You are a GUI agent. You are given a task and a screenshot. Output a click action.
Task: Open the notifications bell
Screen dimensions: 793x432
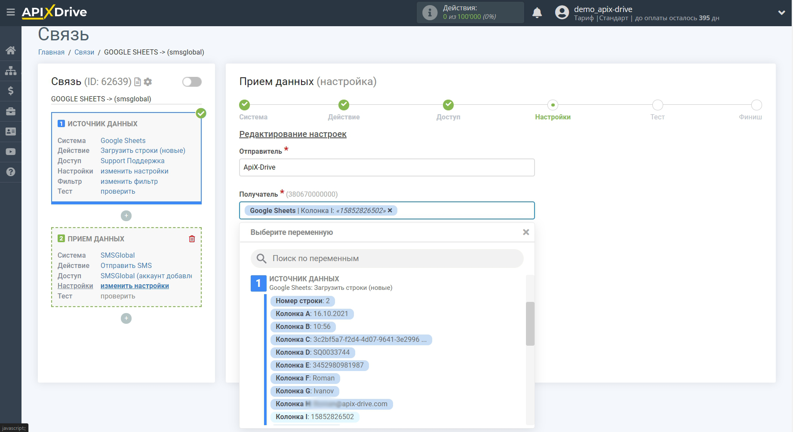pos(537,12)
